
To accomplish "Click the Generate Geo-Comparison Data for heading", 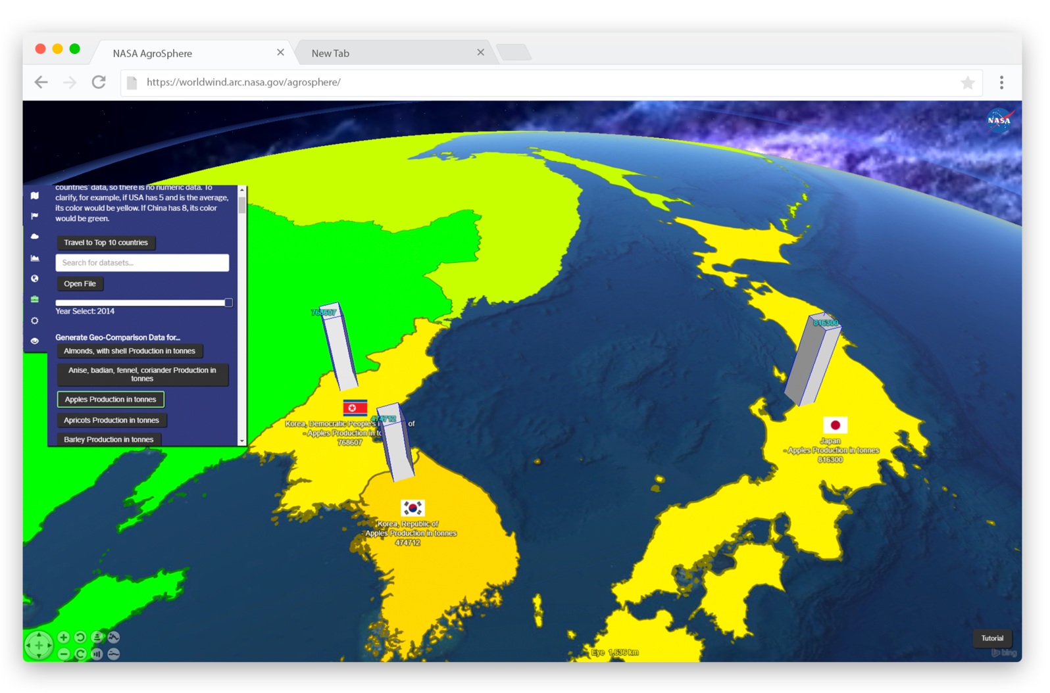I will pyautogui.click(x=118, y=337).
